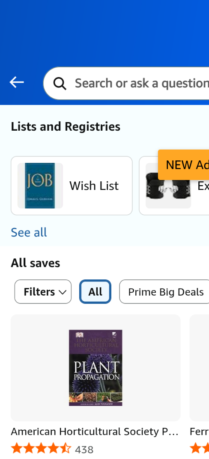Open the 'See all' lists link
Viewport: 209px width, 459px height.
(29, 232)
